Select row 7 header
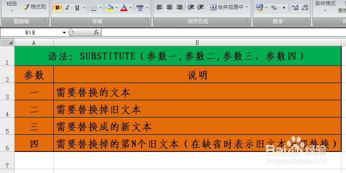 coord(7,161)
